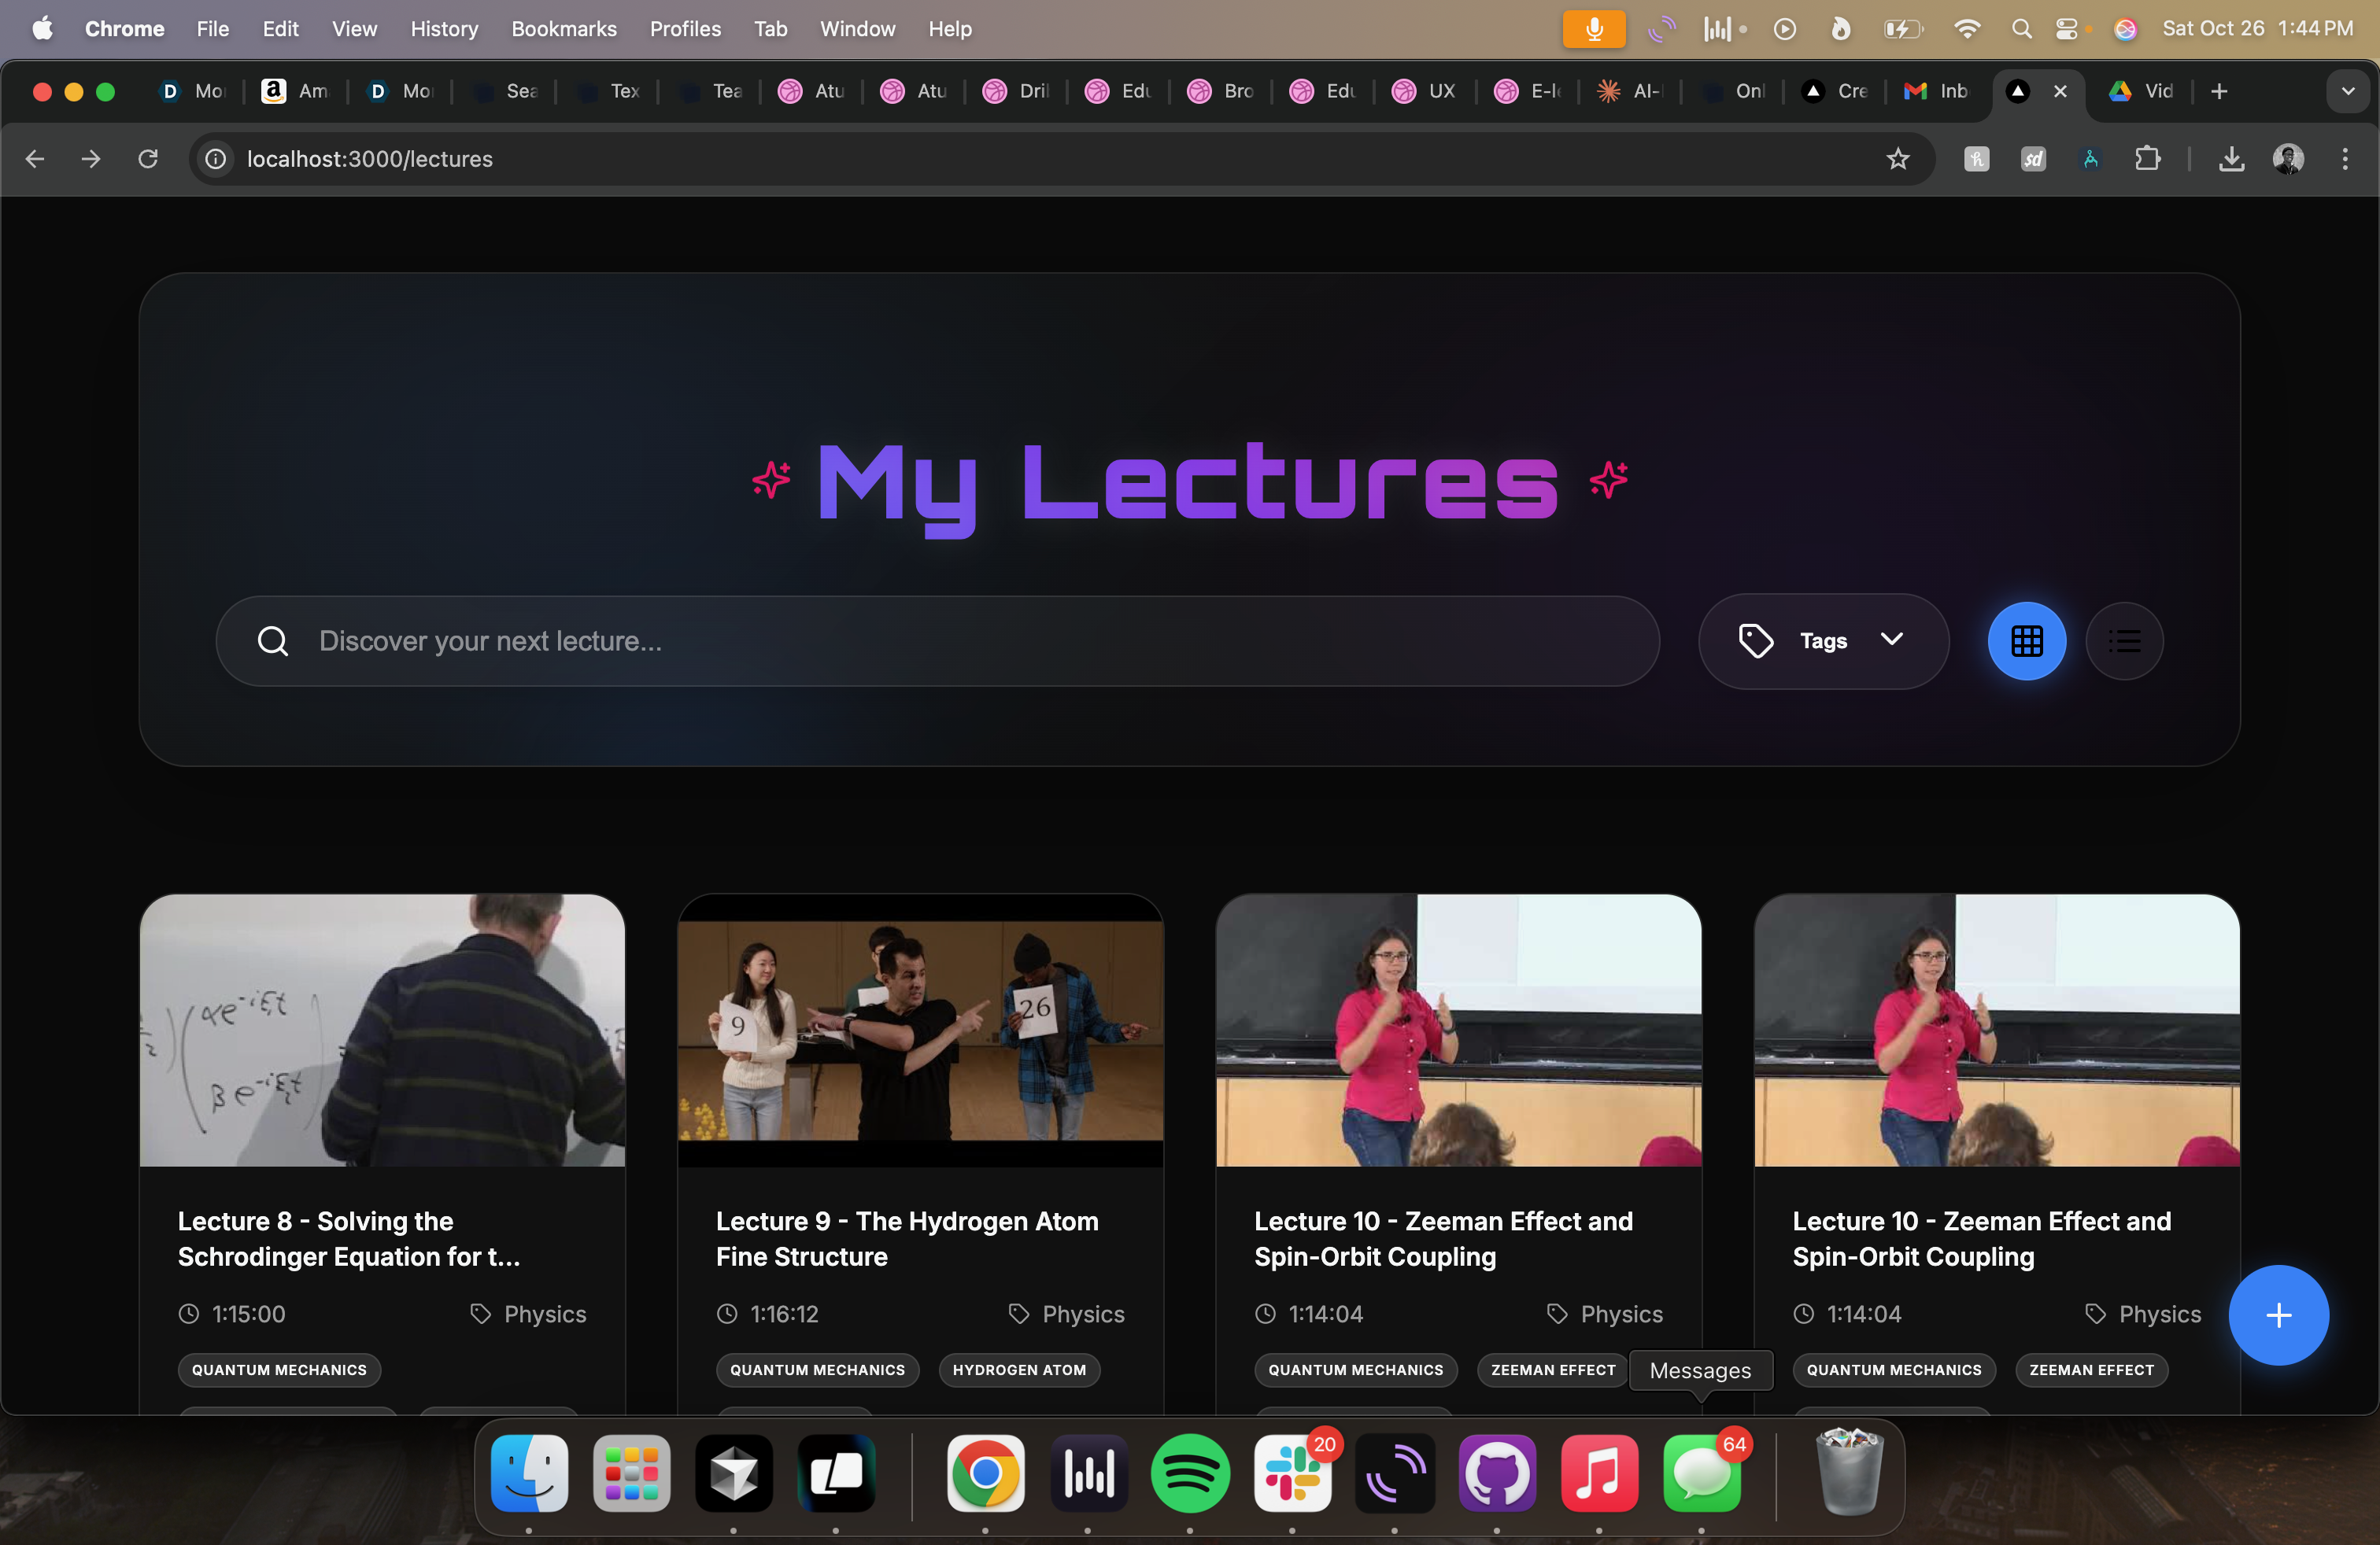The image size is (2380, 1545).
Task: Open a new Chrome tab
Action: pos(2218,91)
